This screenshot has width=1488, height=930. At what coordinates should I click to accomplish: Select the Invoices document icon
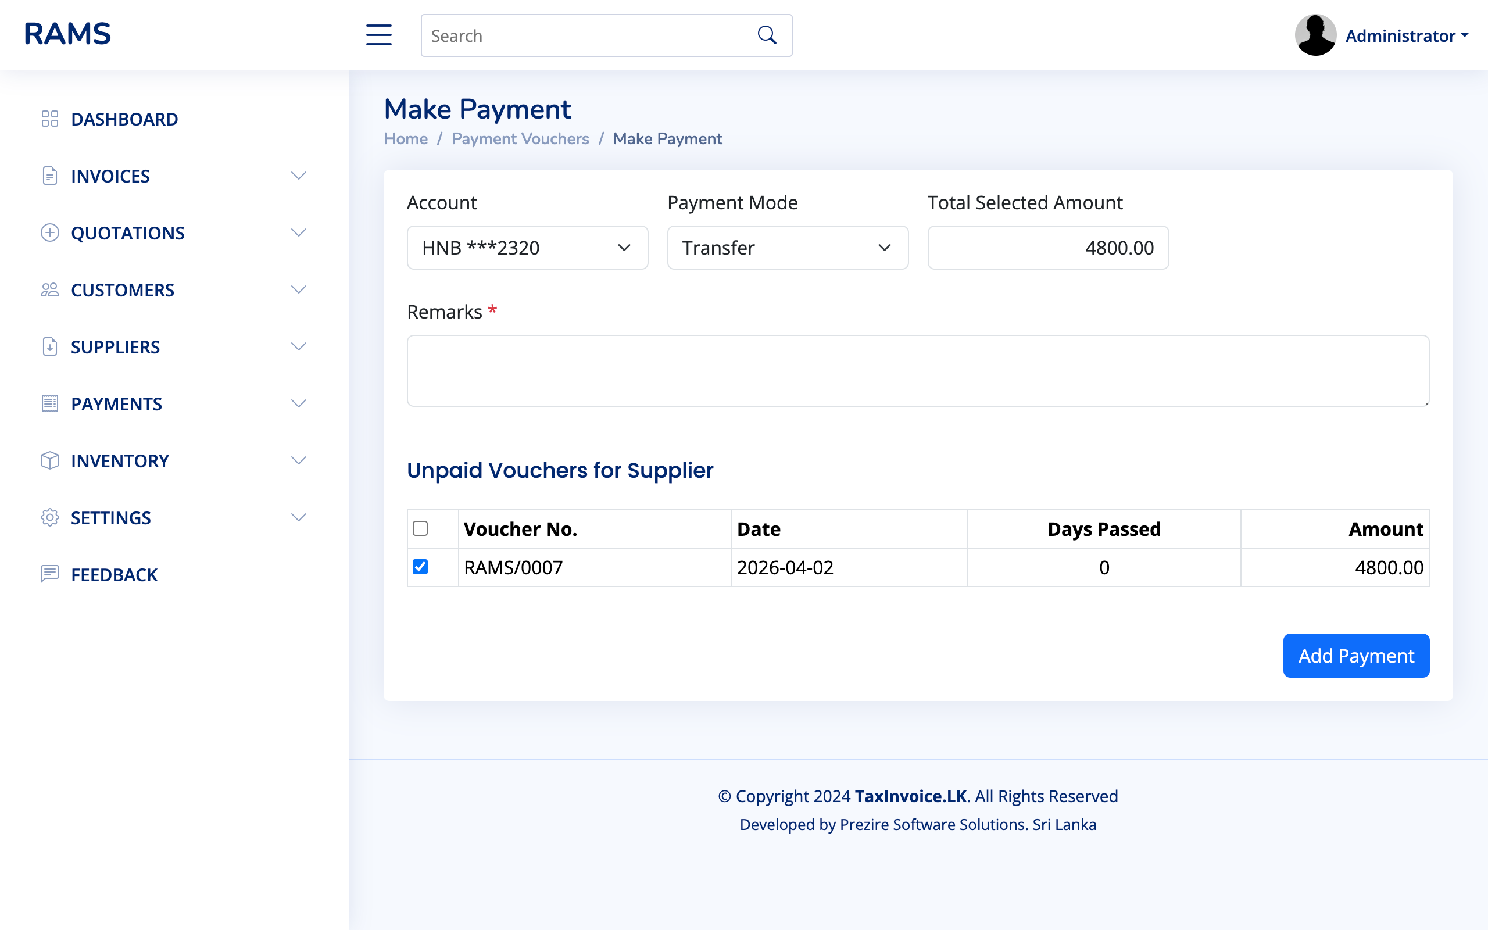(50, 176)
